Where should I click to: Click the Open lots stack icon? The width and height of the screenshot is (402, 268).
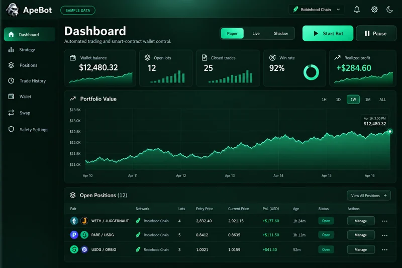pyautogui.click(x=147, y=58)
